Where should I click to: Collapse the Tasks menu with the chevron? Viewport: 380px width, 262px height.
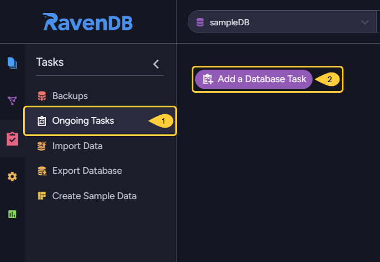pos(156,64)
